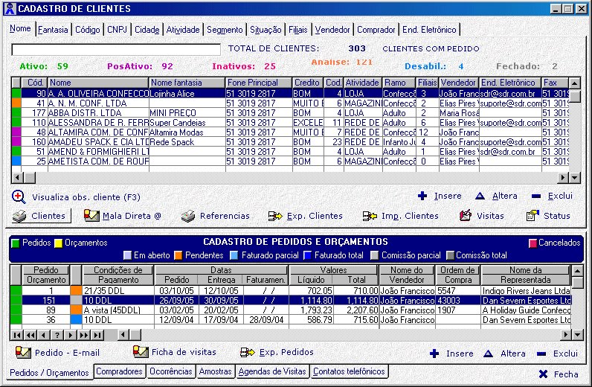Select client row ALTAMIRA COM. DE CONF
Screen dimensions: 592x387
pos(290,132)
